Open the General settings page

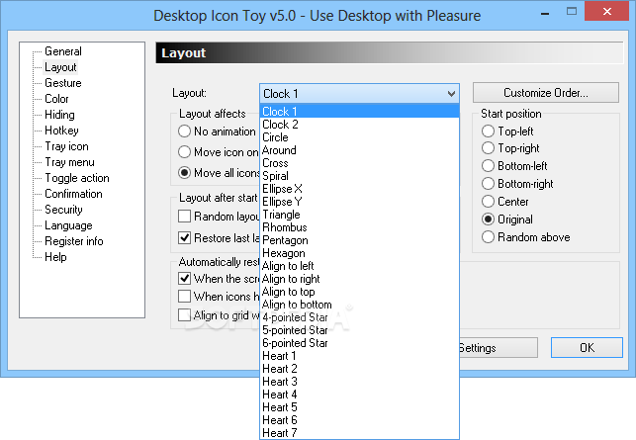pos(63,51)
